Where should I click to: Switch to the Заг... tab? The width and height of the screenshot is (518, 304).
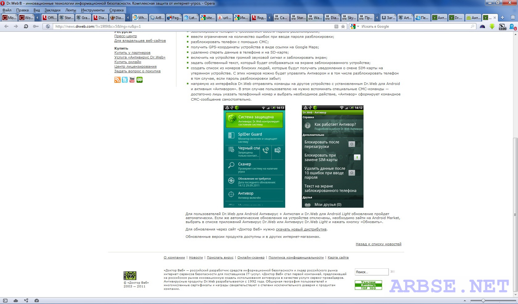[388, 18]
